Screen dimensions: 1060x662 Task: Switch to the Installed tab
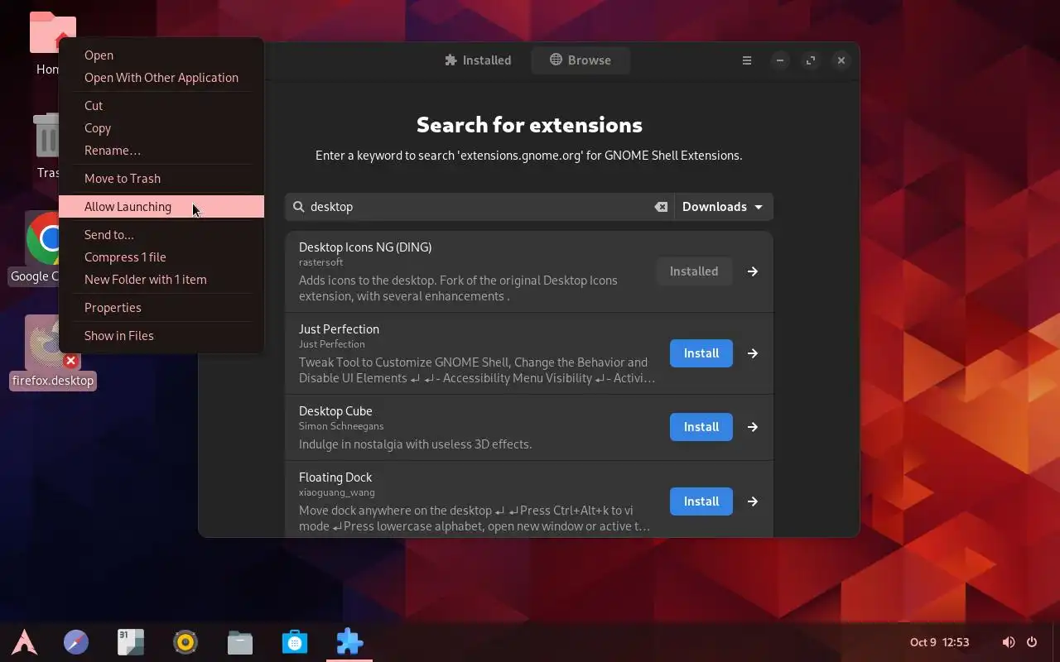tap(478, 60)
